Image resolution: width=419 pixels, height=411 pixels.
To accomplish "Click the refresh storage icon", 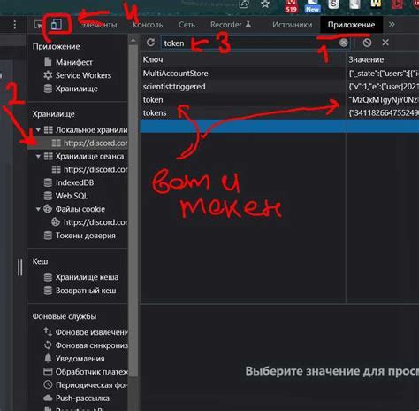I will point(150,43).
